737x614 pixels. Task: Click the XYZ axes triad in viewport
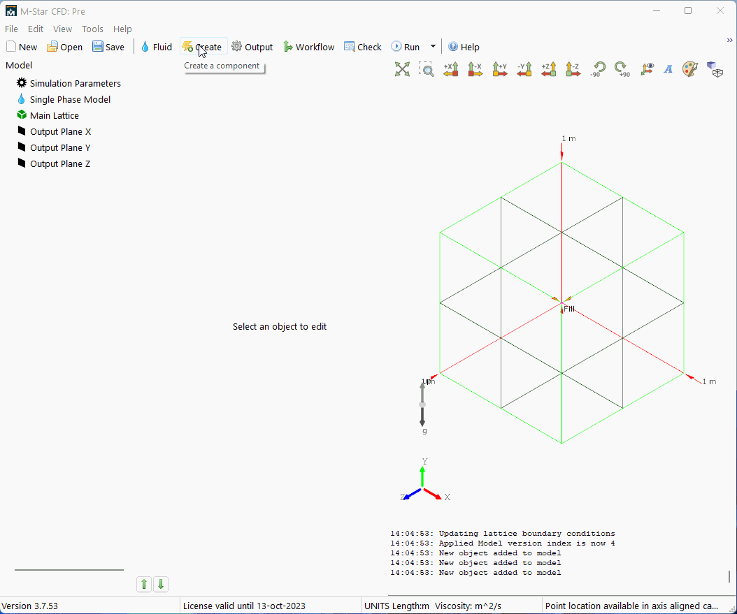click(x=424, y=481)
